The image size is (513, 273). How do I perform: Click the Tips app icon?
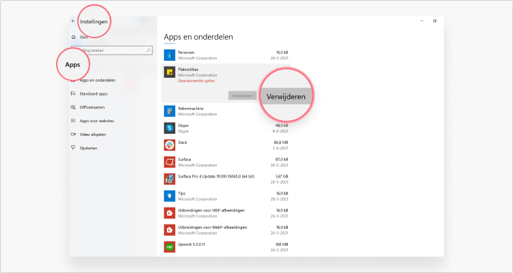coord(170,197)
